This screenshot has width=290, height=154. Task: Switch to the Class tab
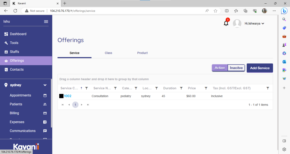coord(108,53)
